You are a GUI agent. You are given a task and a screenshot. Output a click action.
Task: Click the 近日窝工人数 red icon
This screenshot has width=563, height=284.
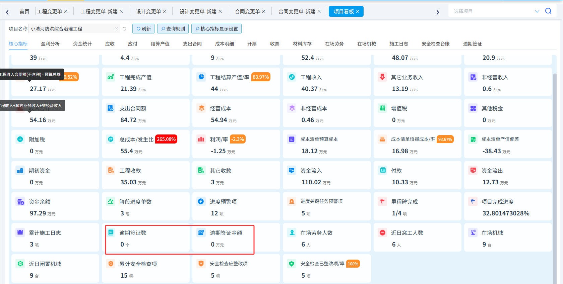382,232
